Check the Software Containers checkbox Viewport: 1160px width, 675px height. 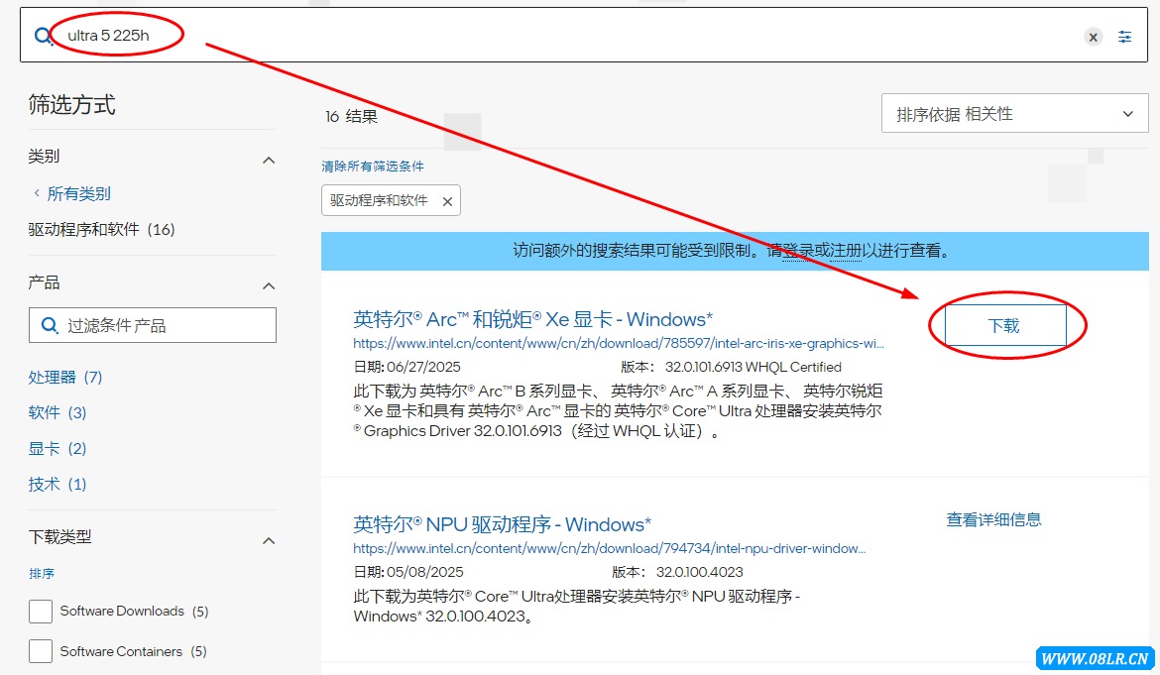tap(41, 651)
